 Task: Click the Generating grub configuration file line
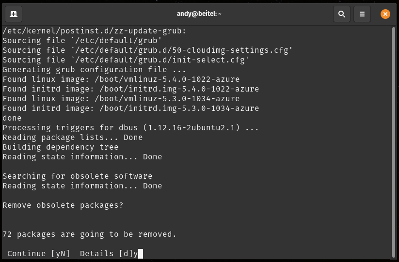[x=94, y=70]
